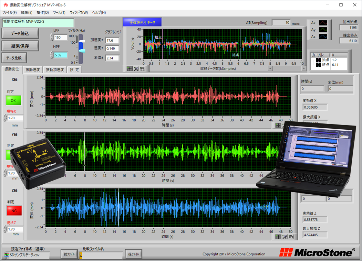Click the 始点 cursor line in the overview graph
Viewport: 362px width, 261px height.
coord(163,44)
